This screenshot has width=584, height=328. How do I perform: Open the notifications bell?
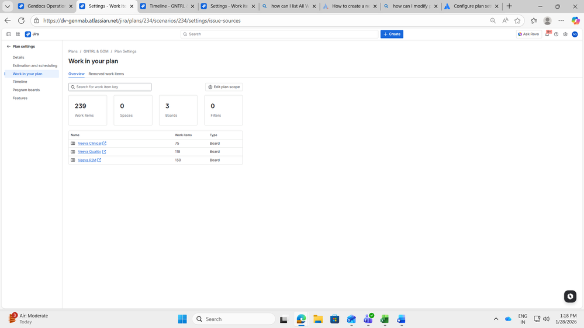[547, 34]
